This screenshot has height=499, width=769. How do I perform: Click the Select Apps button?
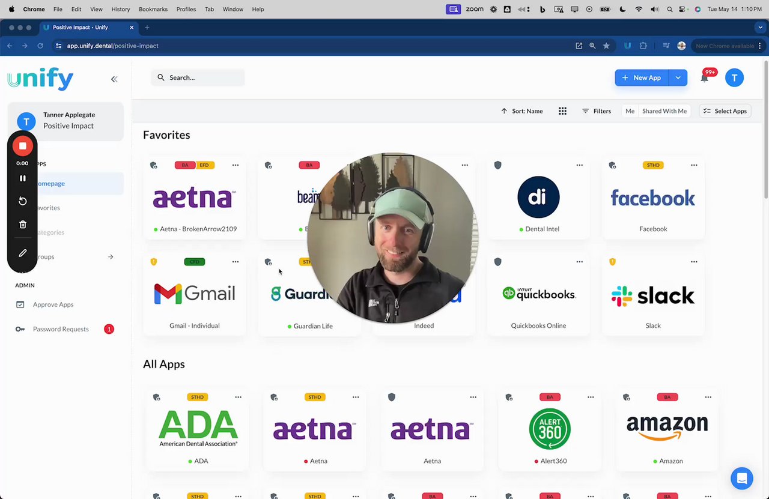point(725,111)
